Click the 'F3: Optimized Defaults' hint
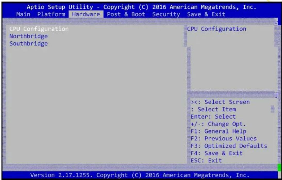Image resolution: width=282 pixels, height=180 pixels. (x=229, y=146)
